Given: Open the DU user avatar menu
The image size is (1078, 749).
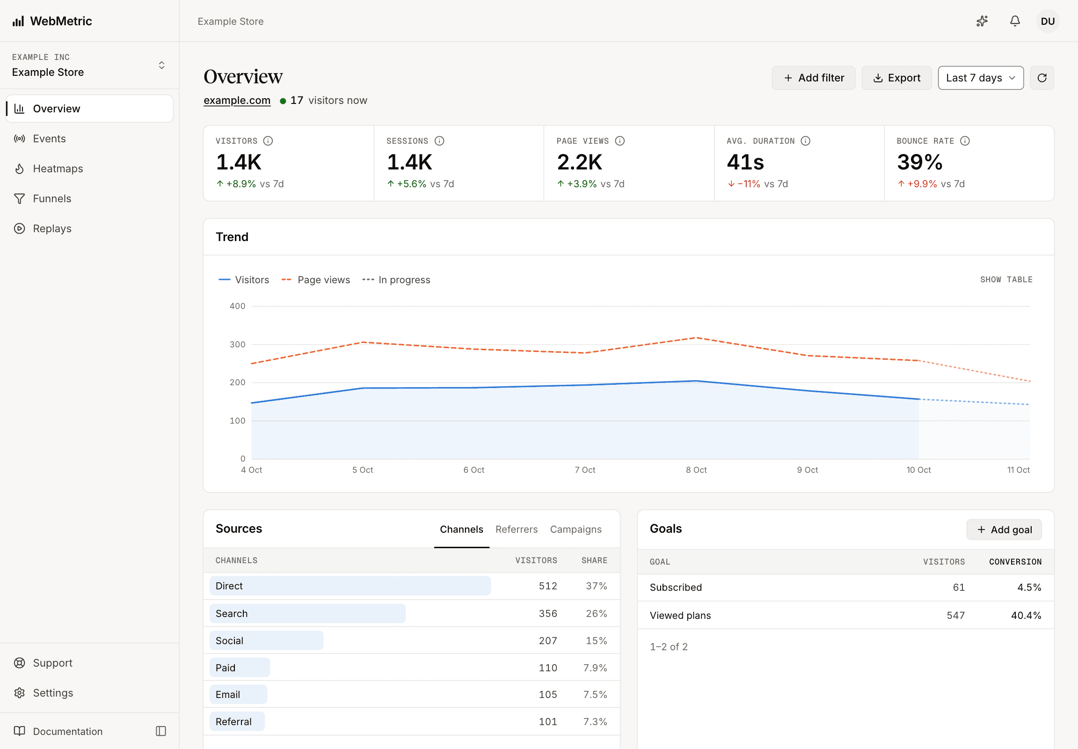Looking at the screenshot, I should [1048, 21].
